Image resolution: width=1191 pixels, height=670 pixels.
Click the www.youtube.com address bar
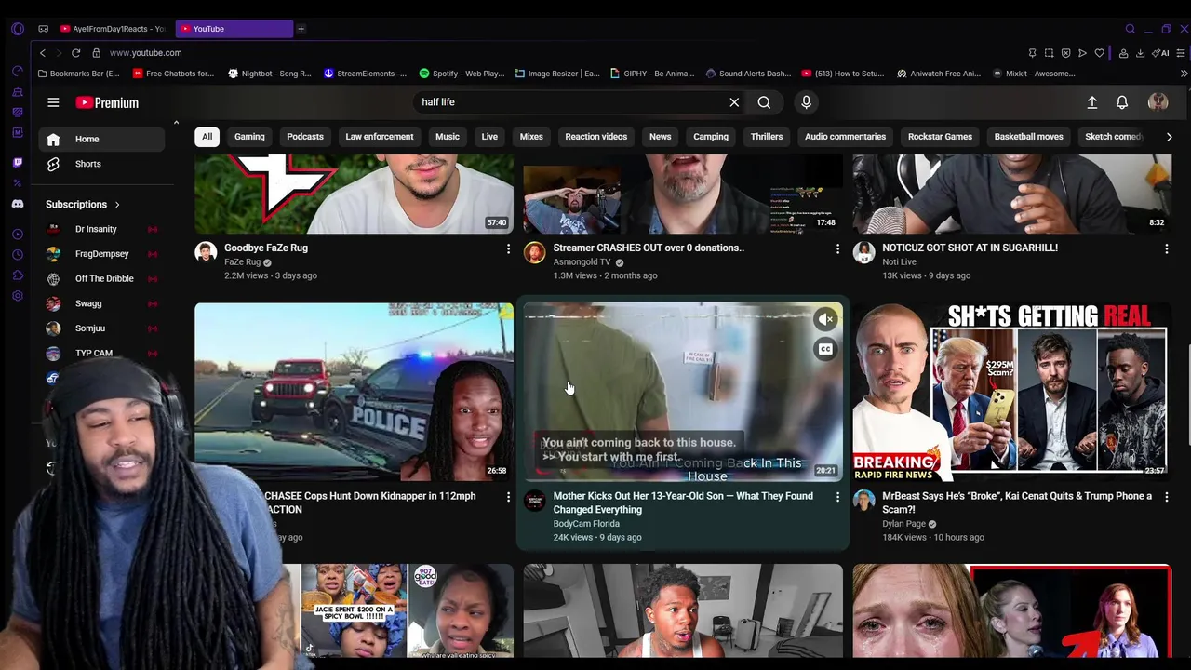tap(145, 53)
